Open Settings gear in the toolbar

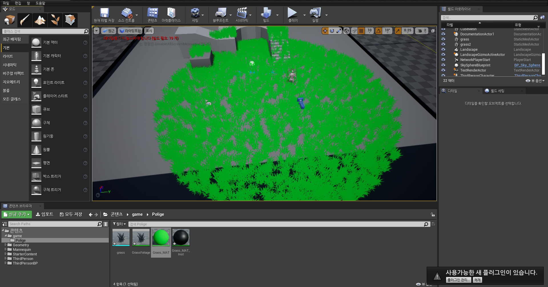coord(195,15)
